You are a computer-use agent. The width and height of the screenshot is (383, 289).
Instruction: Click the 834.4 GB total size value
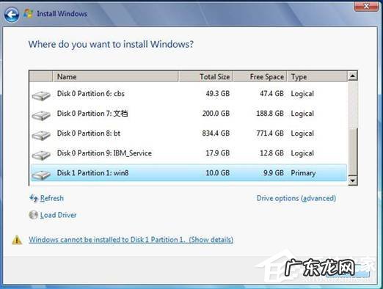[216, 133]
